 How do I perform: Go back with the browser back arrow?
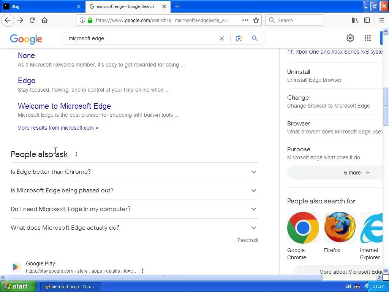point(8,20)
